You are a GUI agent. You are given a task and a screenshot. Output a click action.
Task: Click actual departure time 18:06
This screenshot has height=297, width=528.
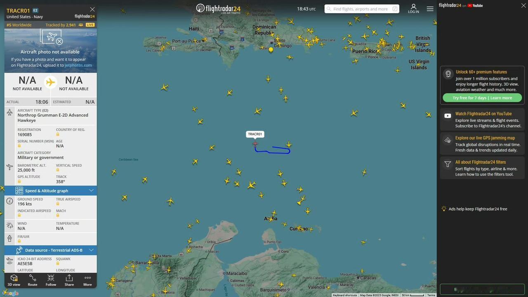[42, 101]
